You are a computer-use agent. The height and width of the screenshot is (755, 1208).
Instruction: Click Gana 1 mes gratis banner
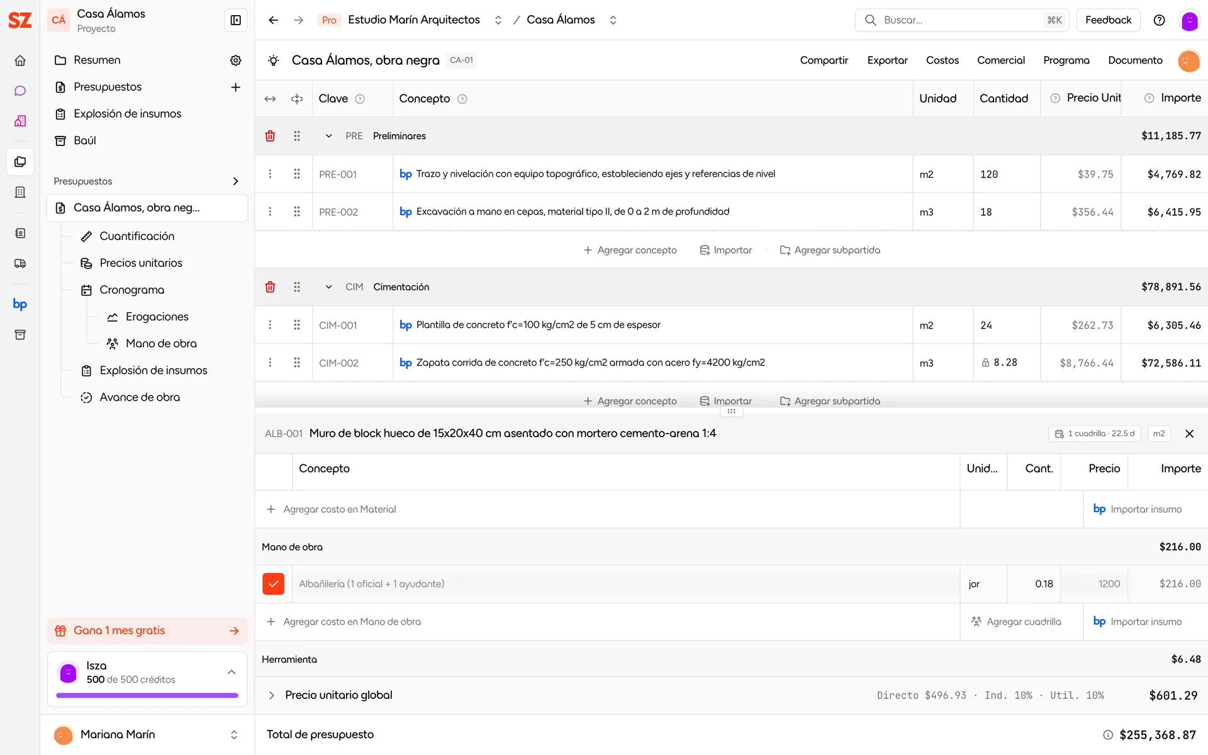coord(147,630)
